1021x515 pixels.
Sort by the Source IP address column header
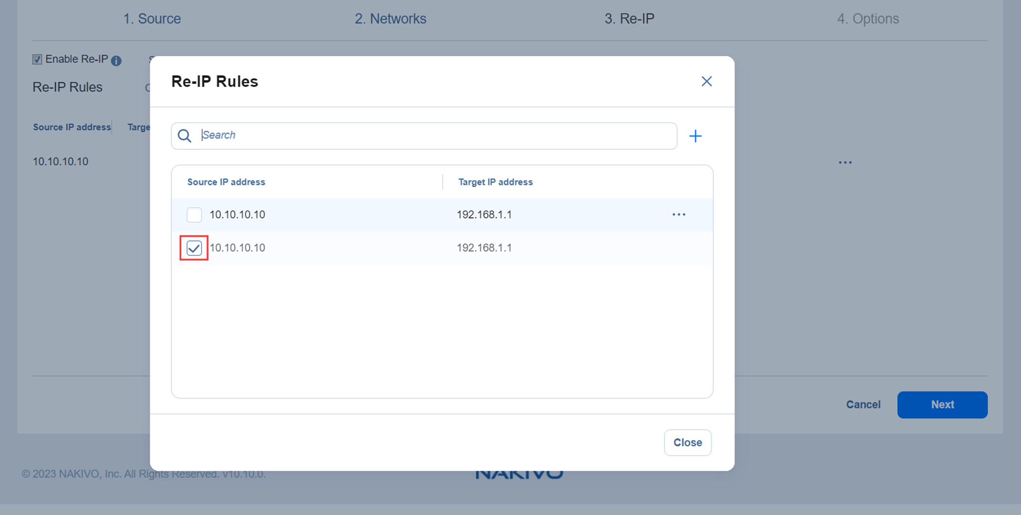pyautogui.click(x=226, y=182)
